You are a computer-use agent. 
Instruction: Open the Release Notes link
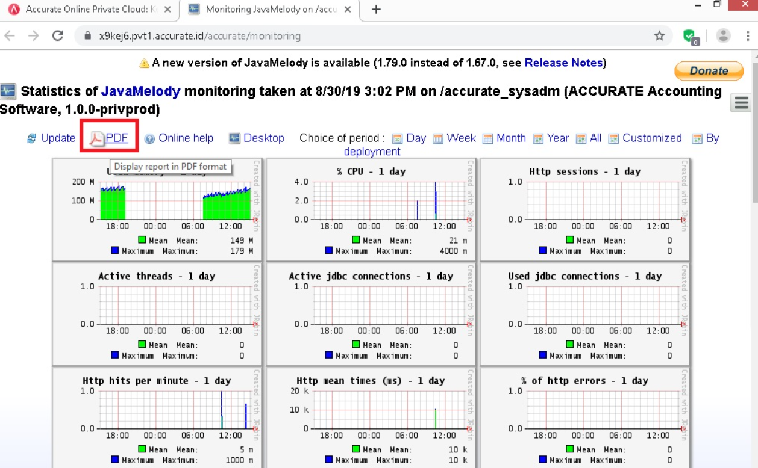point(563,63)
